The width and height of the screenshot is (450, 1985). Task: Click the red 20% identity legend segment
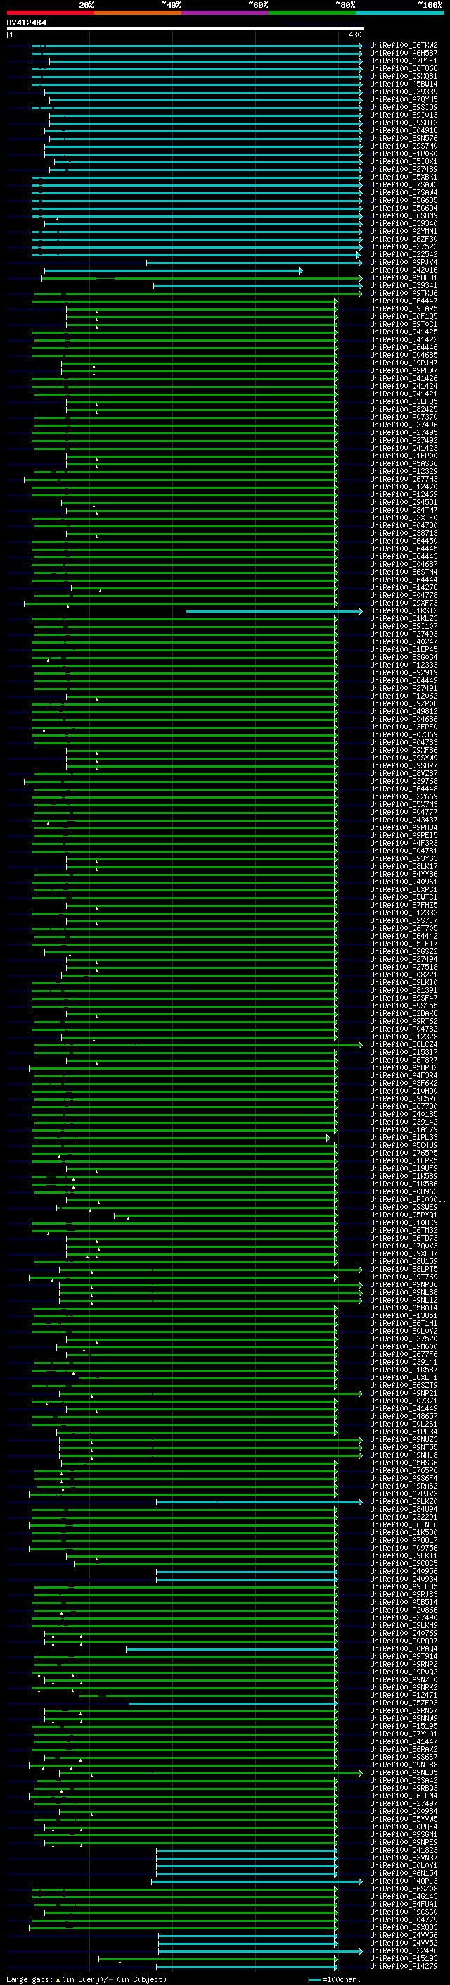point(51,13)
